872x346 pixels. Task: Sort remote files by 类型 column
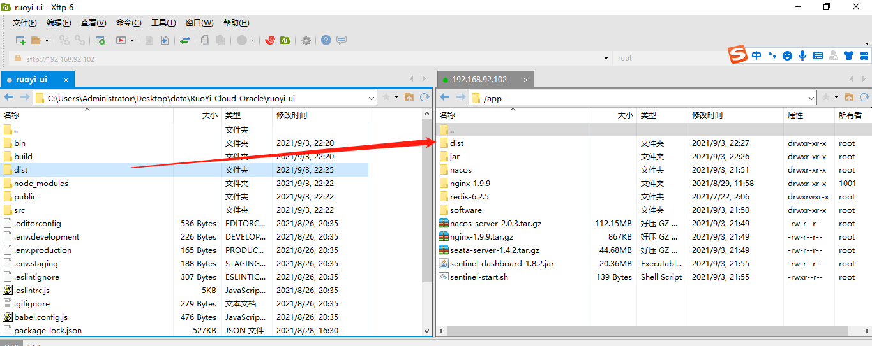tap(649, 115)
